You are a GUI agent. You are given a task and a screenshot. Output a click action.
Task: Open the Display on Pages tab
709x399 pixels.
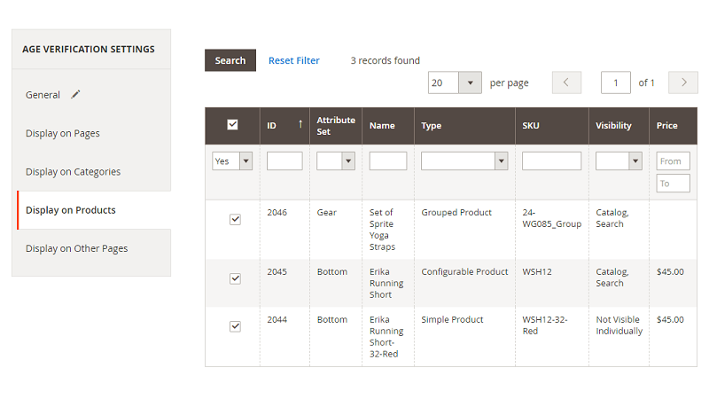pyautogui.click(x=63, y=133)
